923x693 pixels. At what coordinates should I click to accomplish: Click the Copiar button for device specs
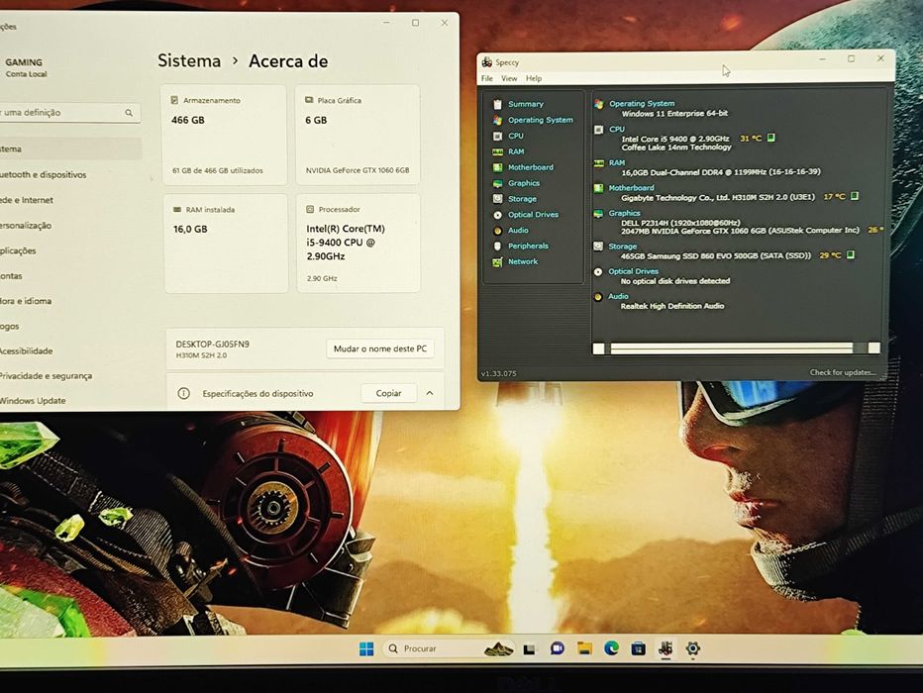pos(388,393)
